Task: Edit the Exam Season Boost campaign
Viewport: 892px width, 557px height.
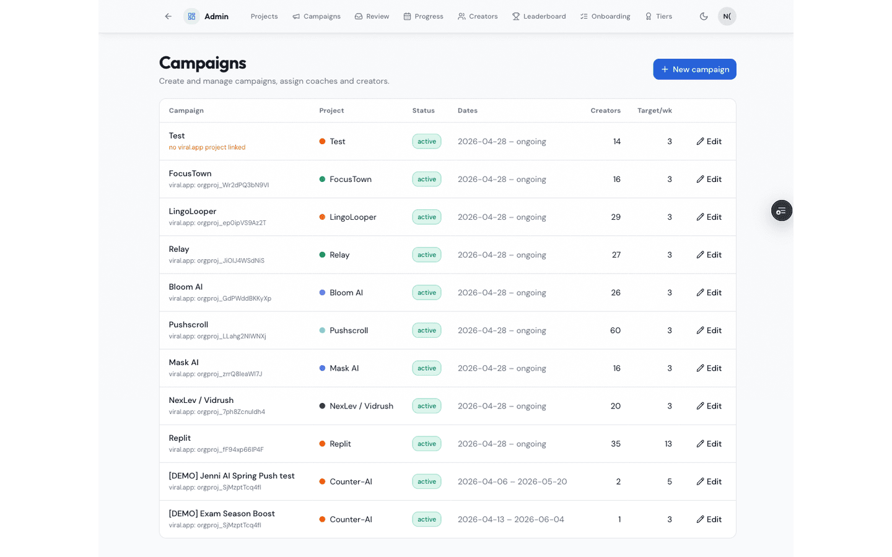Action: tap(709, 519)
